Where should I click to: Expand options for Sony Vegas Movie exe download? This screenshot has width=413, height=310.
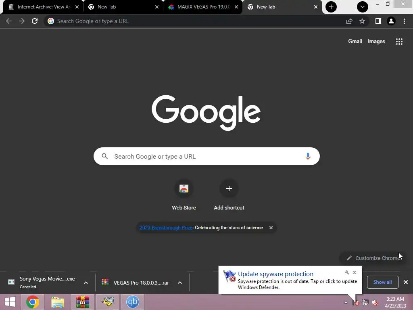tap(86, 283)
